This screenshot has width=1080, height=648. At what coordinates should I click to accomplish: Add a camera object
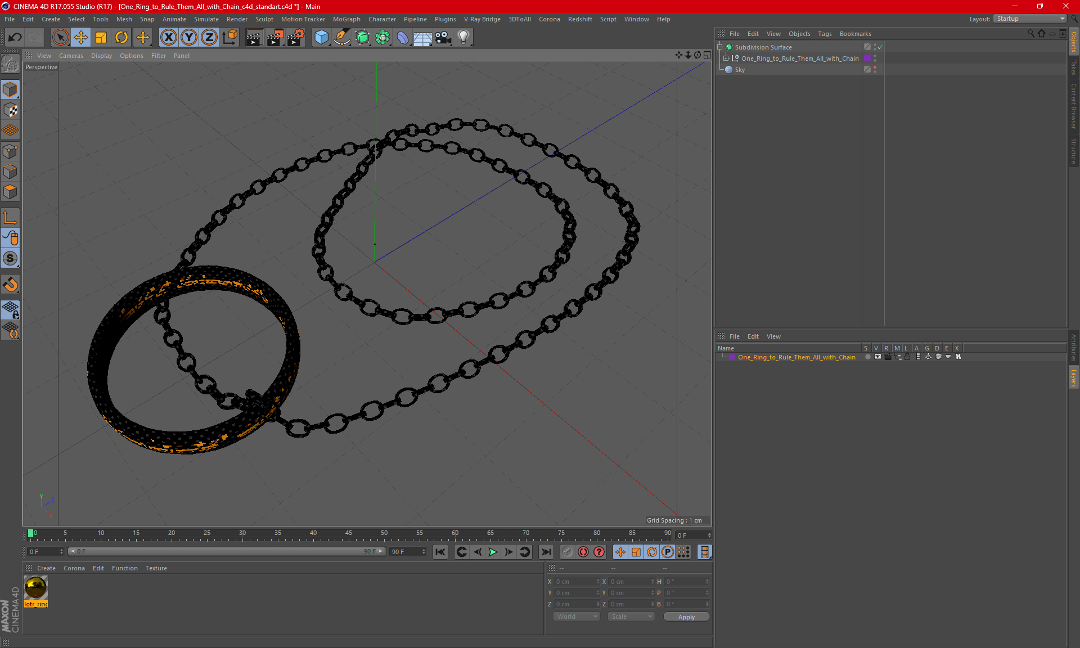(x=443, y=37)
